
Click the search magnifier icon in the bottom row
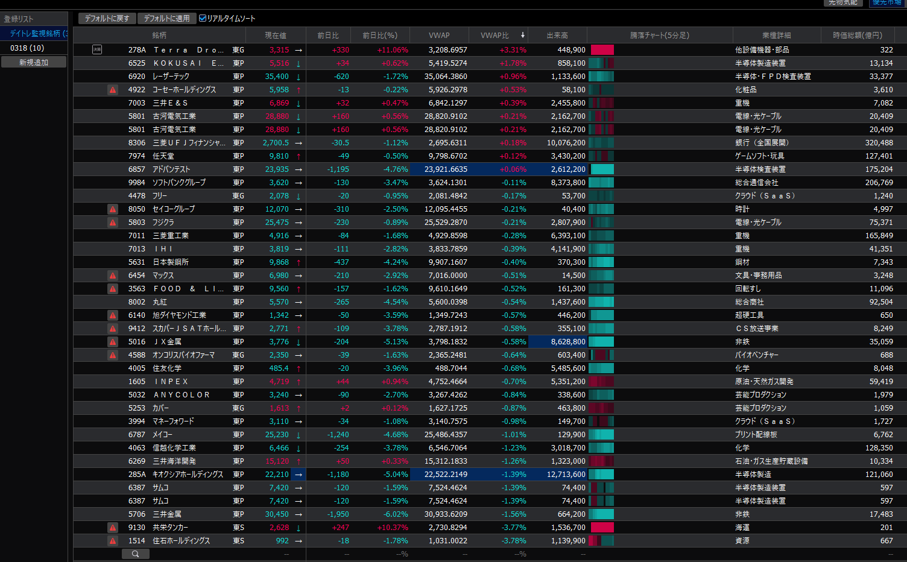click(136, 554)
